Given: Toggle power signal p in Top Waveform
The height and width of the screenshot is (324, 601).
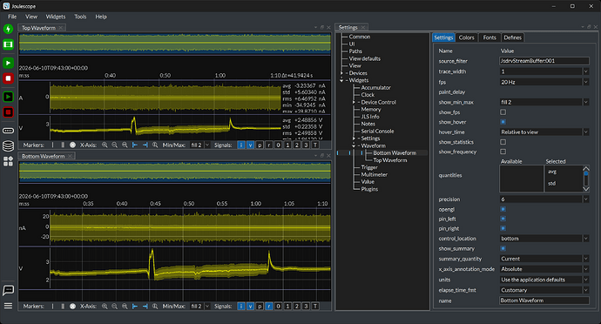Looking at the screenshot, I should 260,145.
